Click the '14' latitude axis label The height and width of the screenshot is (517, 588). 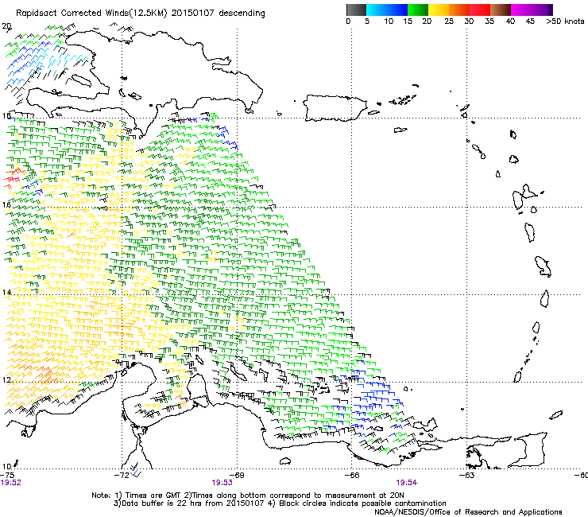pos(6,293)
